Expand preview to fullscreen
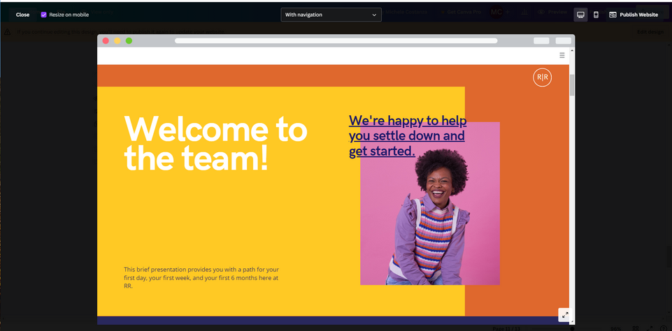This screenshot has height=331, width=672. point(564,315)
